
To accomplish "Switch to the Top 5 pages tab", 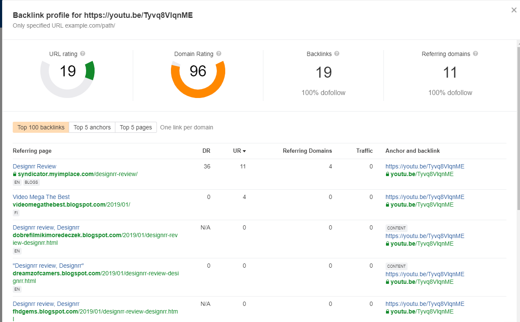I will pos(136,127).
